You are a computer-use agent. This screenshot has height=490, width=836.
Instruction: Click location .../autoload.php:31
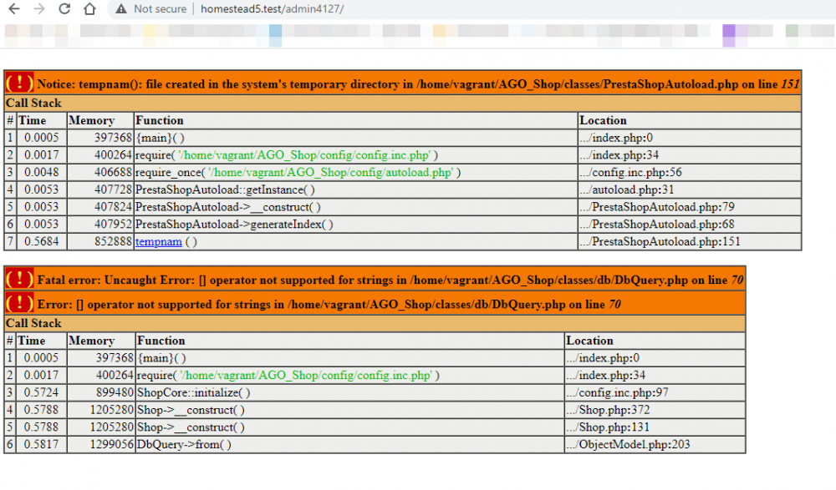pos(626,189)
